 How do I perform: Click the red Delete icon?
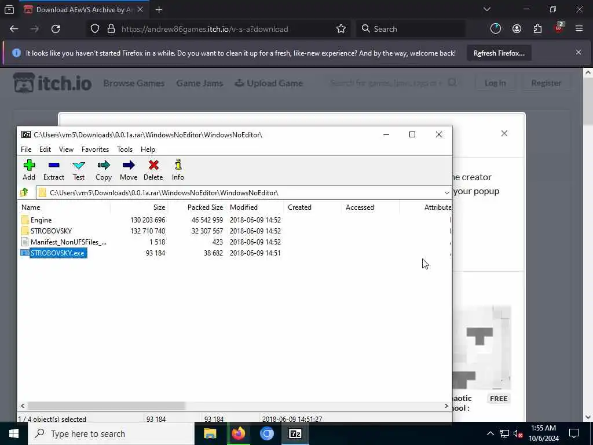(153, 170)
